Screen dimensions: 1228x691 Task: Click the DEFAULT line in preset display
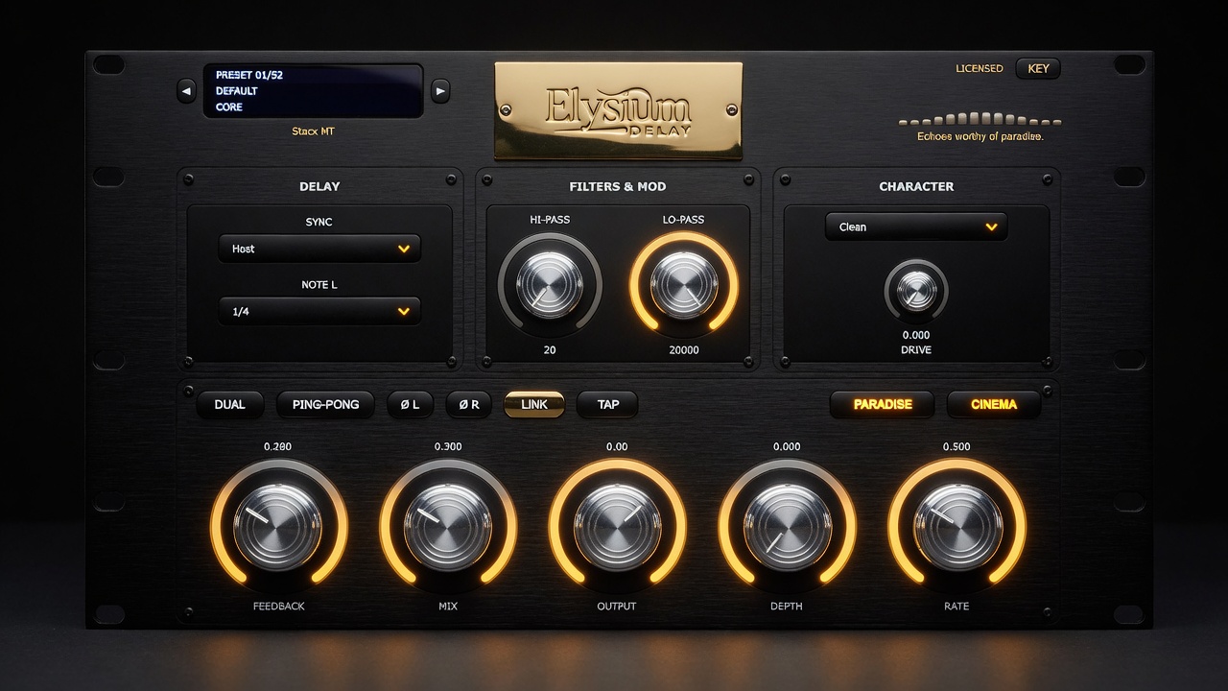click(x=236, y=91)
